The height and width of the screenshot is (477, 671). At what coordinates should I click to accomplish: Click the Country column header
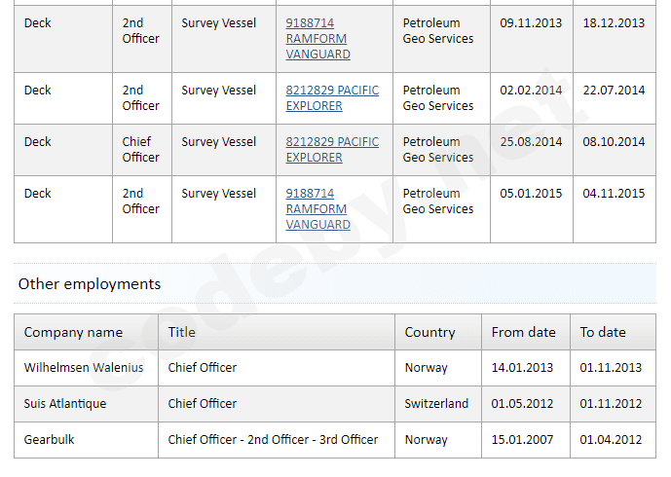click(429, 332)
